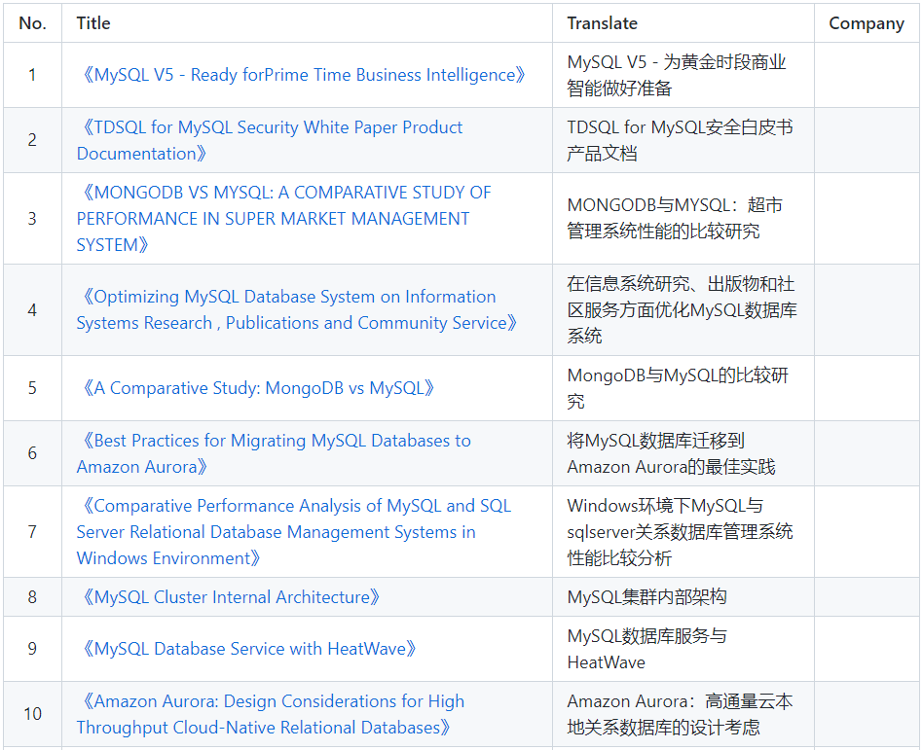This screenshot has width=923, height=750.
Task: Click translation 'MongoDB与MySQL的比较研究'
Action: coord(678,388)
